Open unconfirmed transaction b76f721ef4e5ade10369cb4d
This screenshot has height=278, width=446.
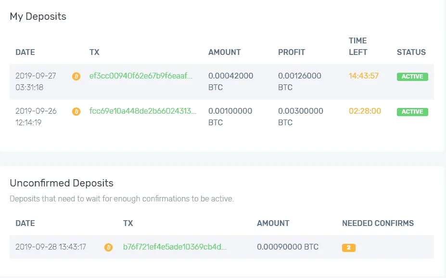(175, 247)
